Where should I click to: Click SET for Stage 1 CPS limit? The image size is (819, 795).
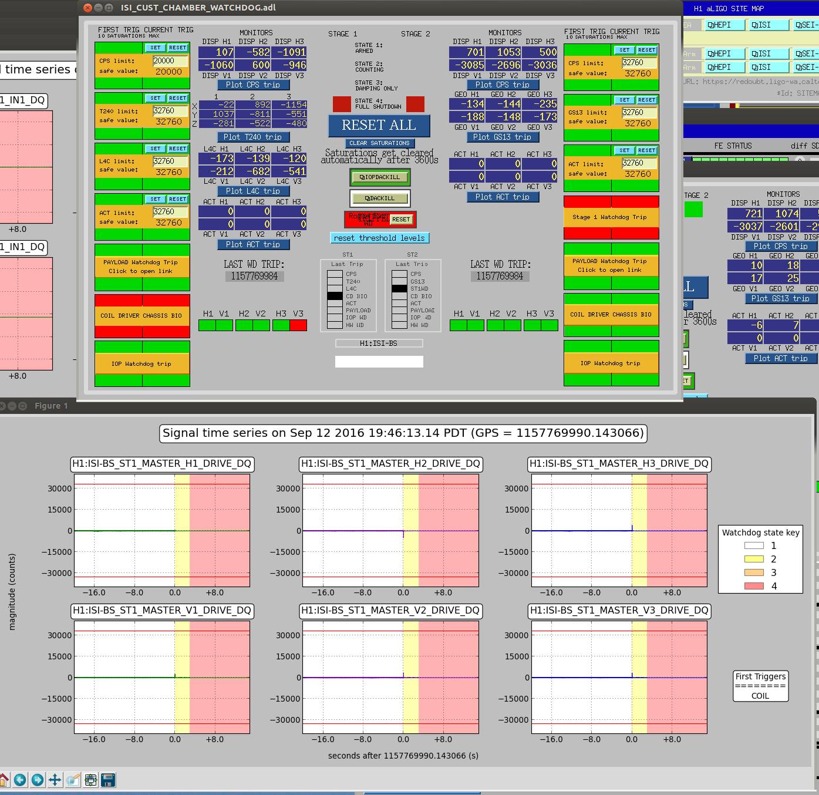pos(155,48)
